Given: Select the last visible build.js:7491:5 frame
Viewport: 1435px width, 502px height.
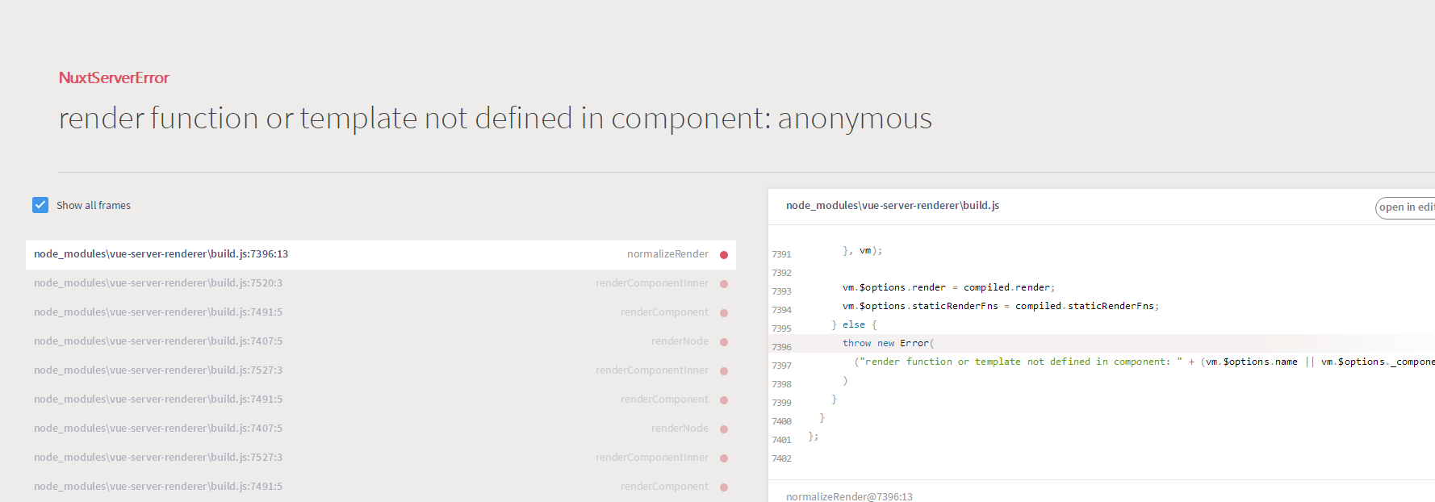Looking at the screenshot, I should click(381, 487).
